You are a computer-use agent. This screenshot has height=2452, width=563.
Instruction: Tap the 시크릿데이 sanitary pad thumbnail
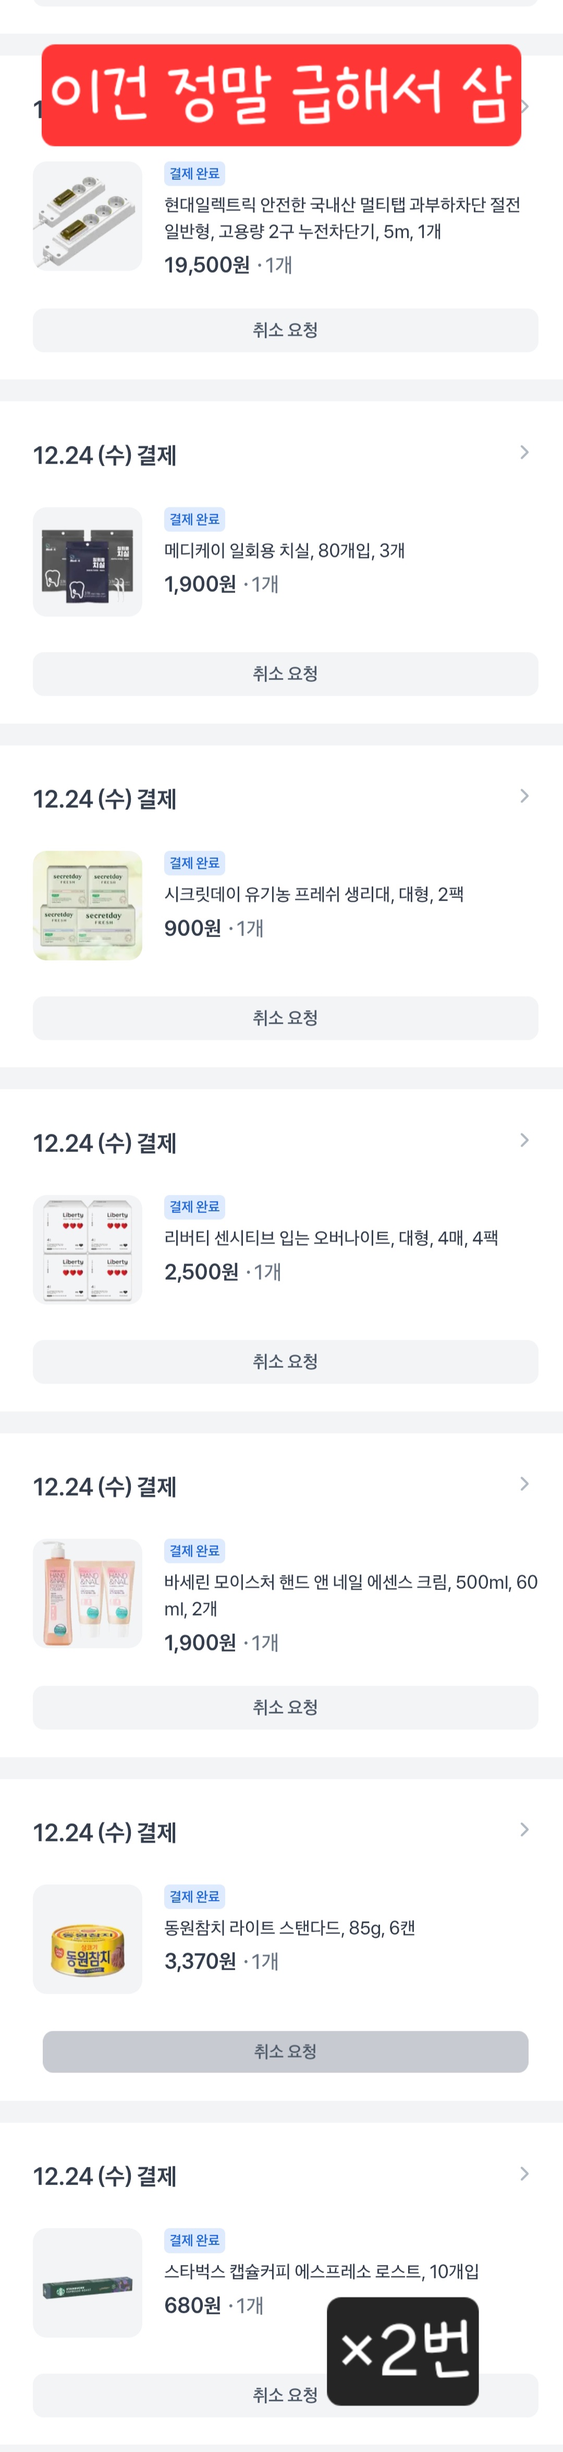tap(88, 905)
